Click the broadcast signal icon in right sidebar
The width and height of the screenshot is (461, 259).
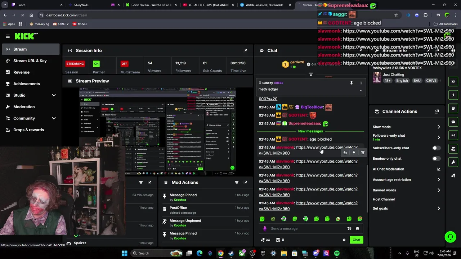tap(453, 135)
